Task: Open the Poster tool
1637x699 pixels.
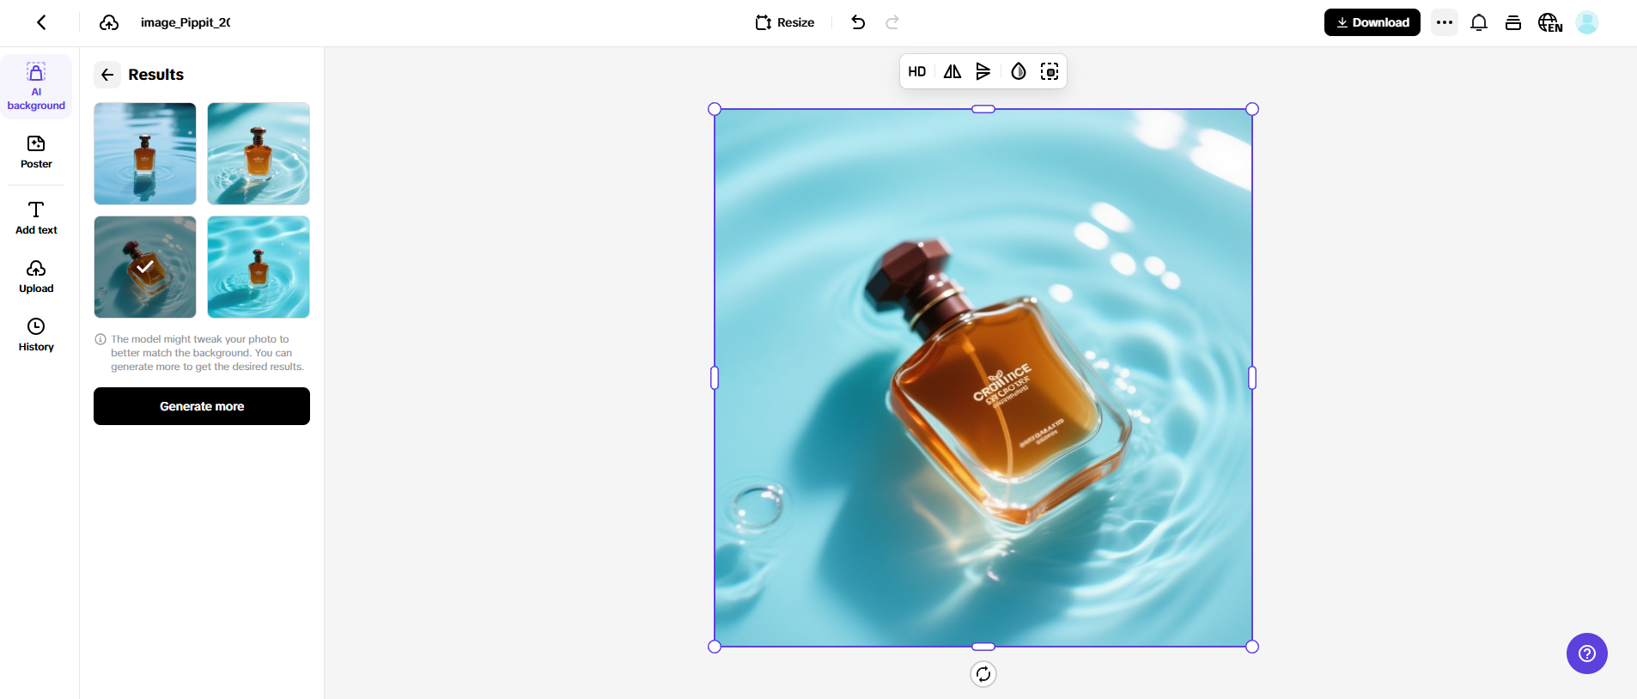Action: (x=36, y=152)
